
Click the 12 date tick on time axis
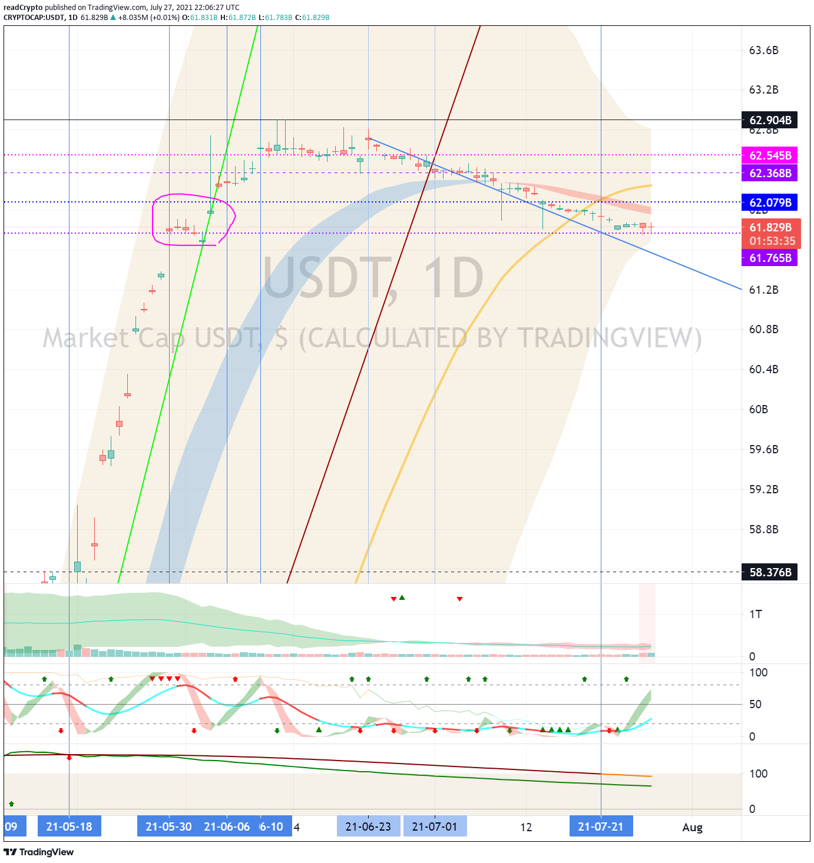pos(526,827)
